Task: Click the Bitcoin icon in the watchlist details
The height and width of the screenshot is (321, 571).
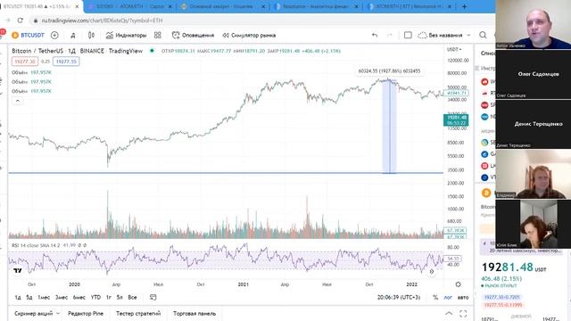Action: pyautogui.click(x=485, y=193)
